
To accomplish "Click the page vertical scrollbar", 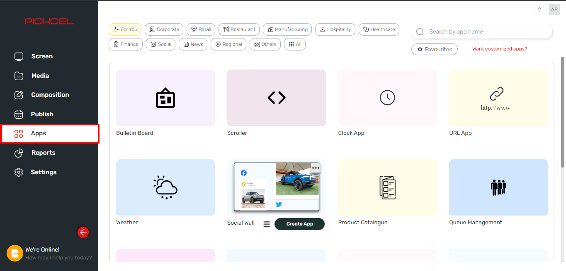I will 563,112.
